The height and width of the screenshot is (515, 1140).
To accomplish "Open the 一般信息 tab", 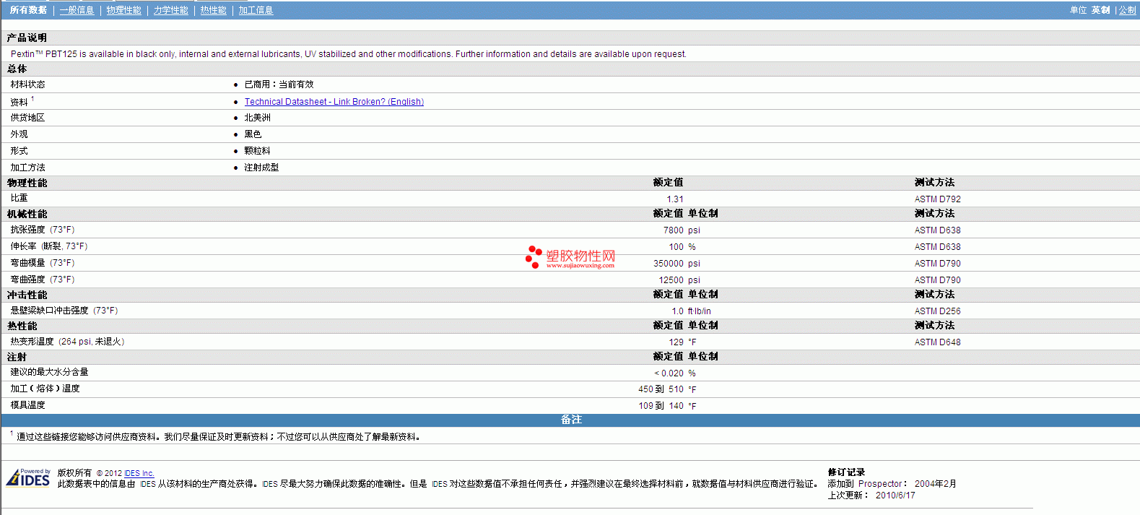I will (77, 10).
